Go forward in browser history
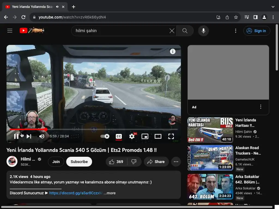The image size is (279, 209). pos(15,17)
